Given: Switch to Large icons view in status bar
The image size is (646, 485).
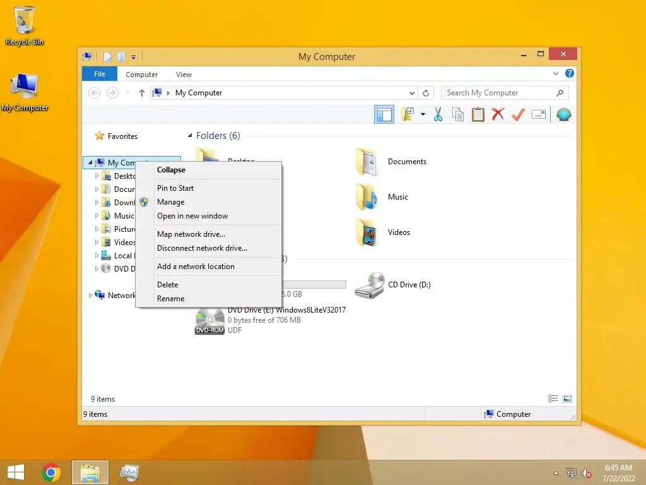Looking at the screenshot, I should (x=567, y=398).
